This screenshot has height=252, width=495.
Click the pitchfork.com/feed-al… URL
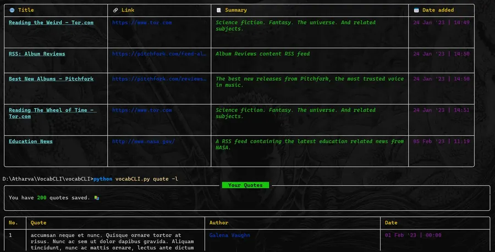[159, 54]
